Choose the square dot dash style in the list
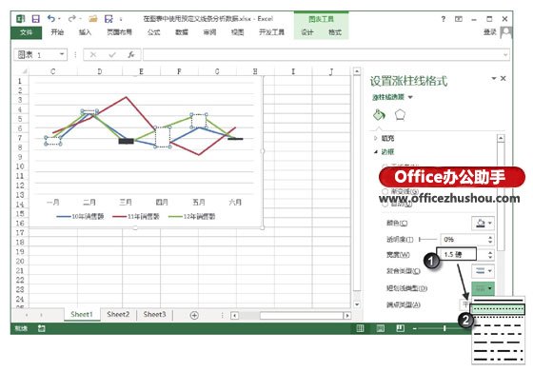533x372 pixels. pyautogui.click(x=498, y=318)
